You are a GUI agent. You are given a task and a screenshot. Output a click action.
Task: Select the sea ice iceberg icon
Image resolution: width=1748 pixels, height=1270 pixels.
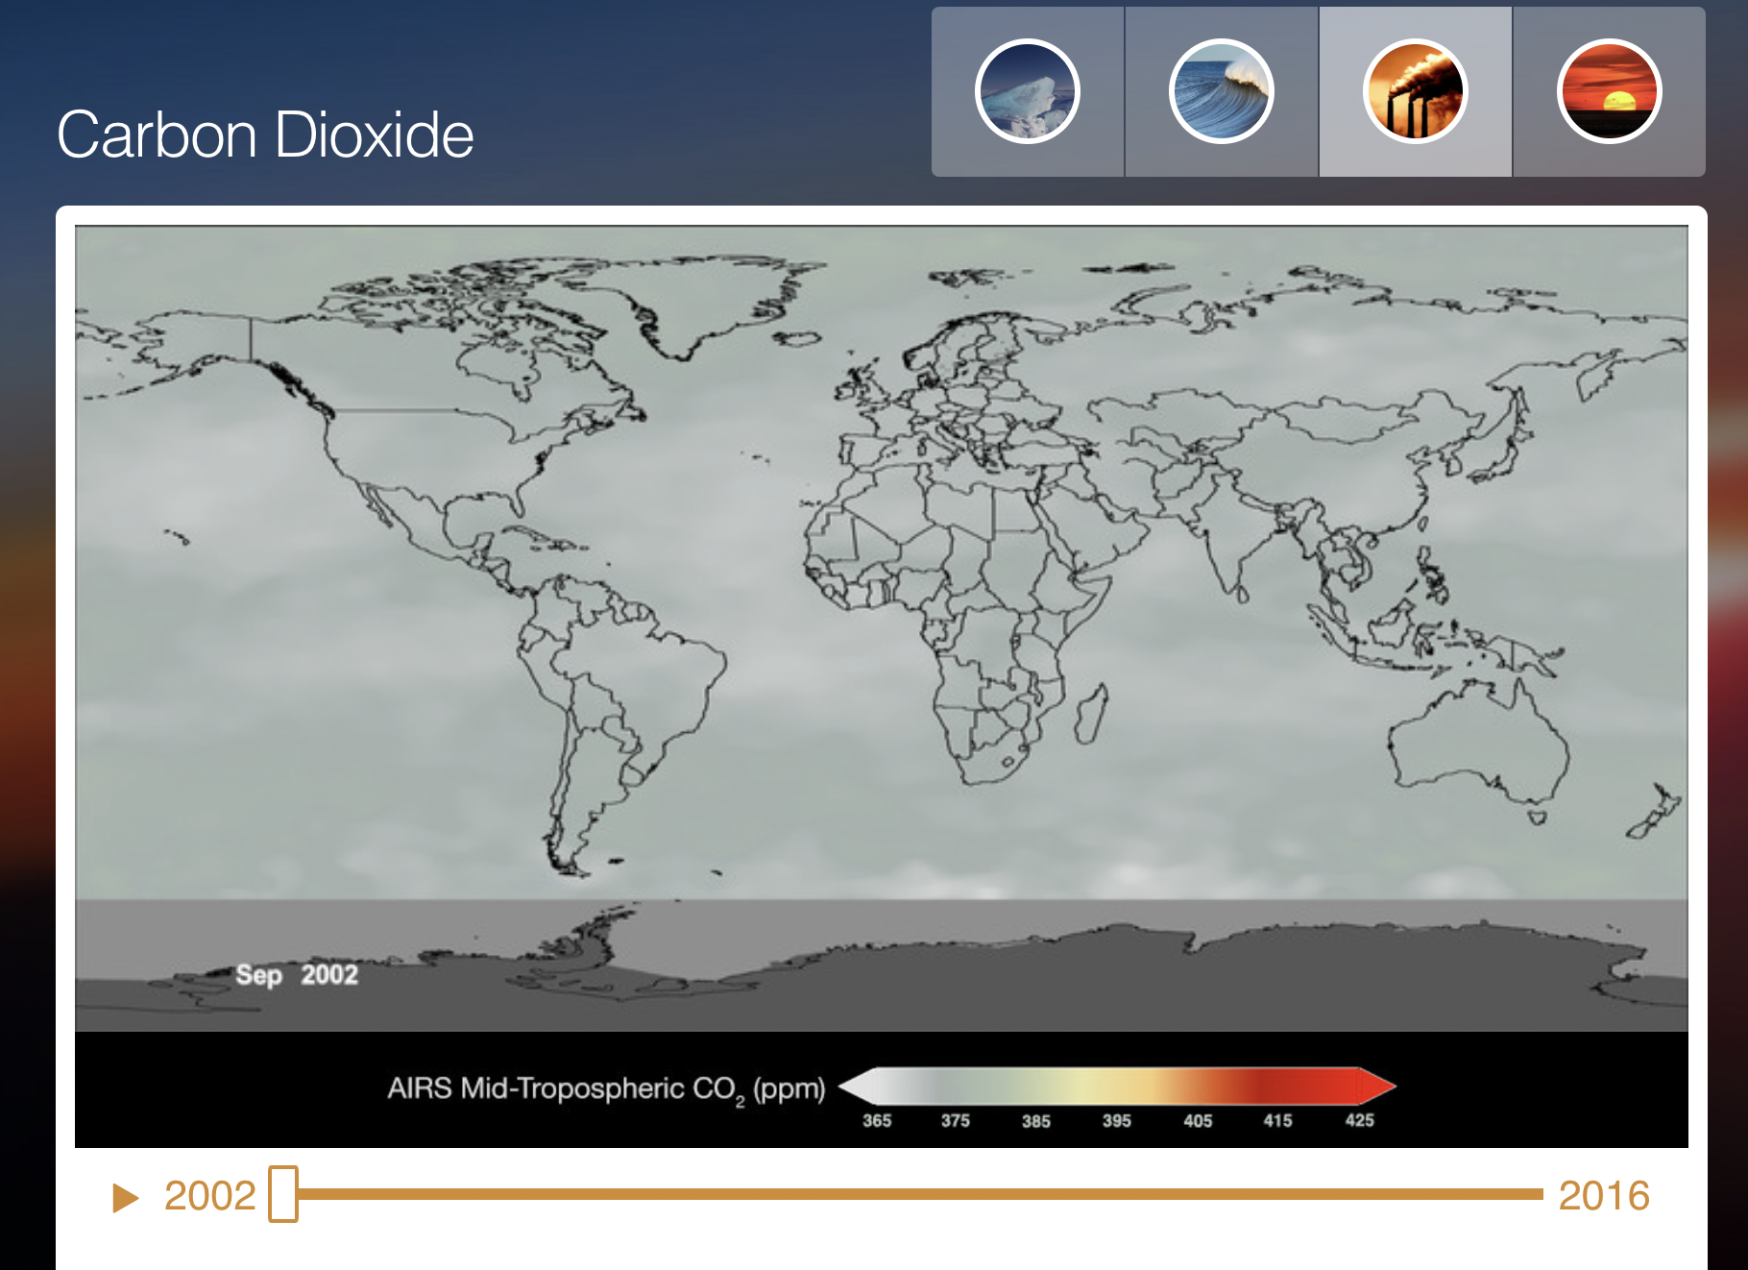tap(1027, 91)
